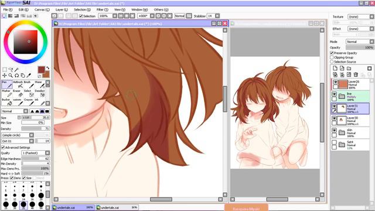Create a new layer folder
This screenshot has width=375, height=211.
coord(349,69)
